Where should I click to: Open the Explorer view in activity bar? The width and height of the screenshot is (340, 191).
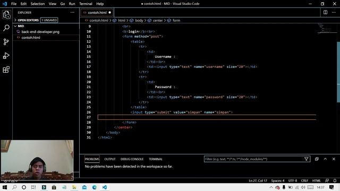click(6, 14)
